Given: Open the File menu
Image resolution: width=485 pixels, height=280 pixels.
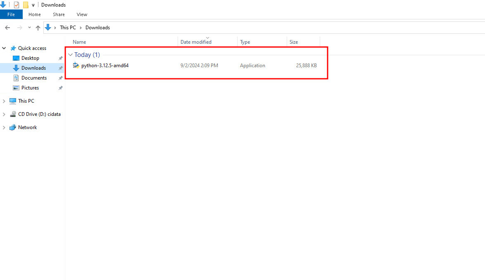Looking at the screenshot, I should point(11,14).
